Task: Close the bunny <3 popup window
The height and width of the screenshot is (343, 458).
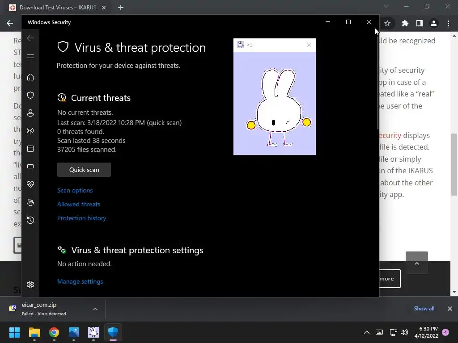Action: (309, 45)
